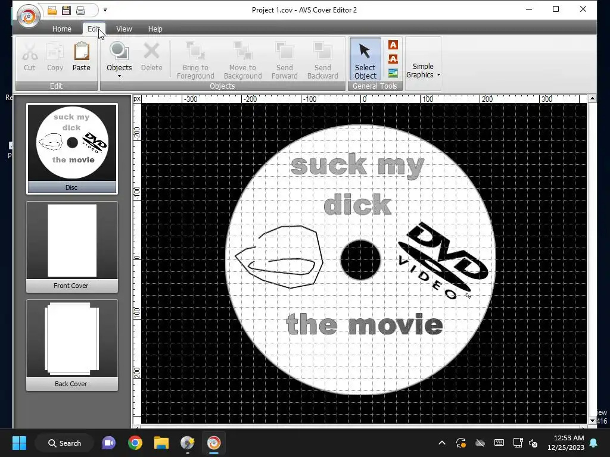The height and width of the screenshot is (457, 610).
Task: Open File Explorer from the taskbar
Action: (161, 443)
